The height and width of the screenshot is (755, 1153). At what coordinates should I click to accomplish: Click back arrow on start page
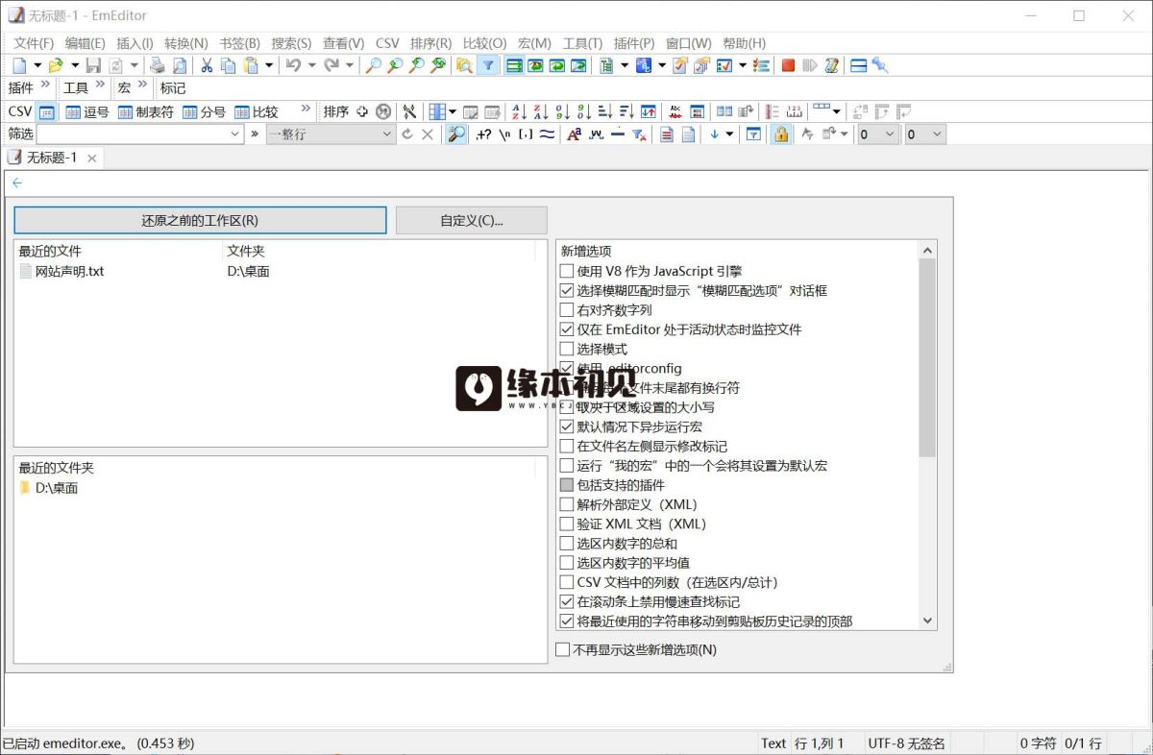tap(16, 183)
